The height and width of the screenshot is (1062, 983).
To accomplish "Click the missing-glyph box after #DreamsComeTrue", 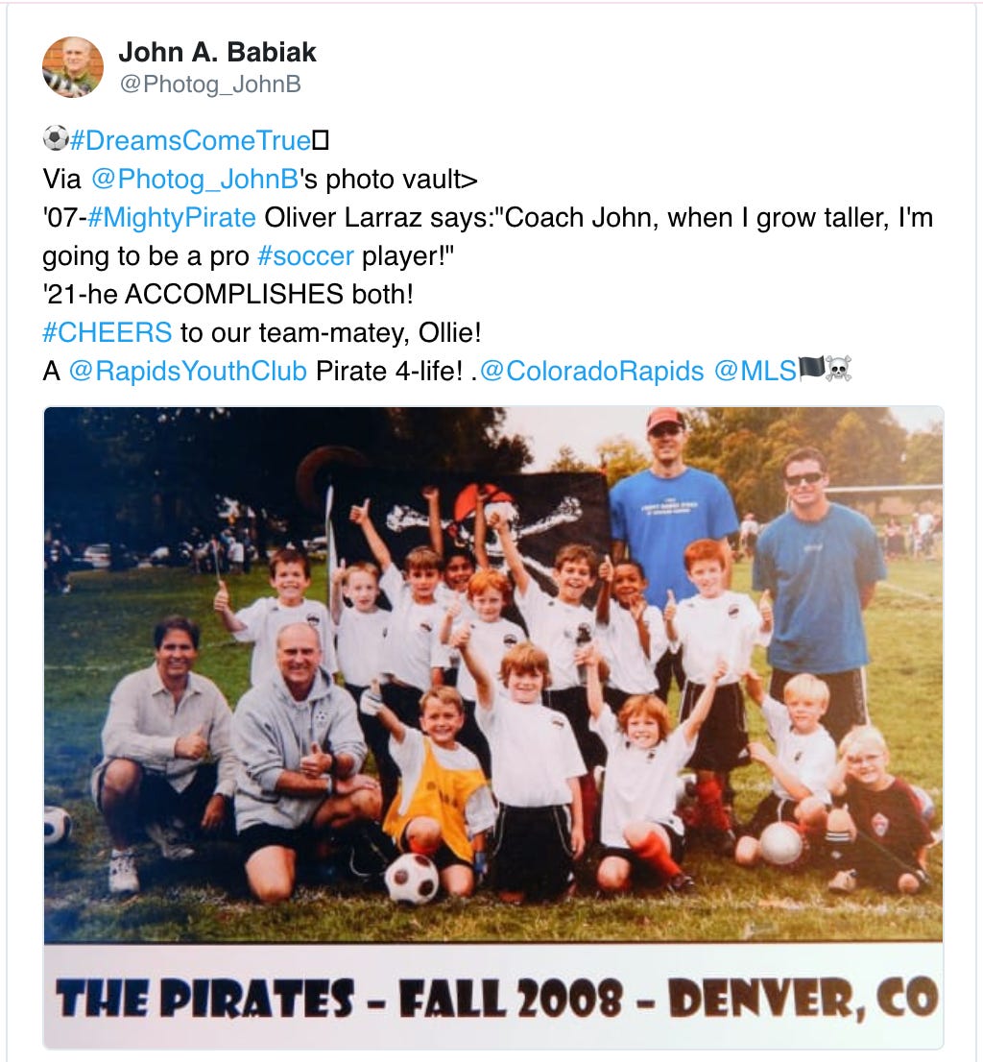I will click(x=321, y=140).
